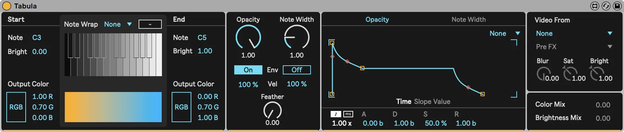624x132 pixels.
Task: Click the Slope label under envelope
Action: 422,101
